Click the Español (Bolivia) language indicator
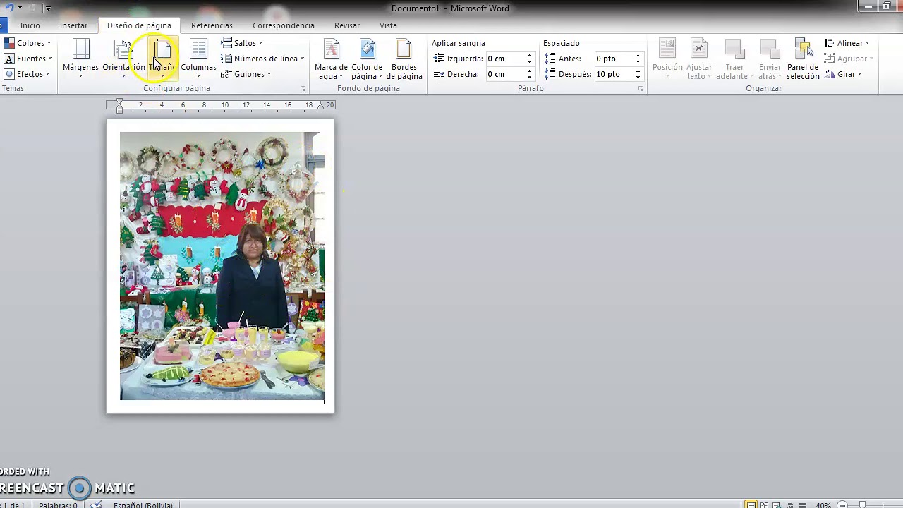The image size is (903, 508). 143,505
